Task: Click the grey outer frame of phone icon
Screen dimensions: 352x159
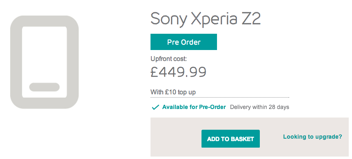Action: 16,62
